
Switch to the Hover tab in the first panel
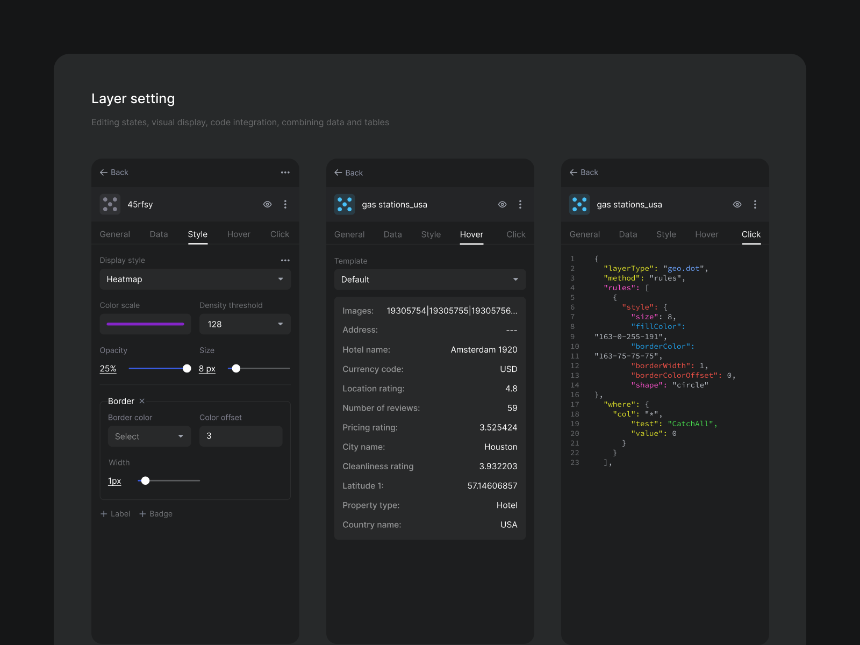point(239,234)
